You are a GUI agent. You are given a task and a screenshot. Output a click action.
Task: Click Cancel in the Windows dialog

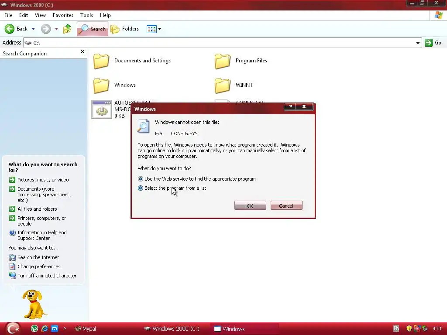point(286,206)
